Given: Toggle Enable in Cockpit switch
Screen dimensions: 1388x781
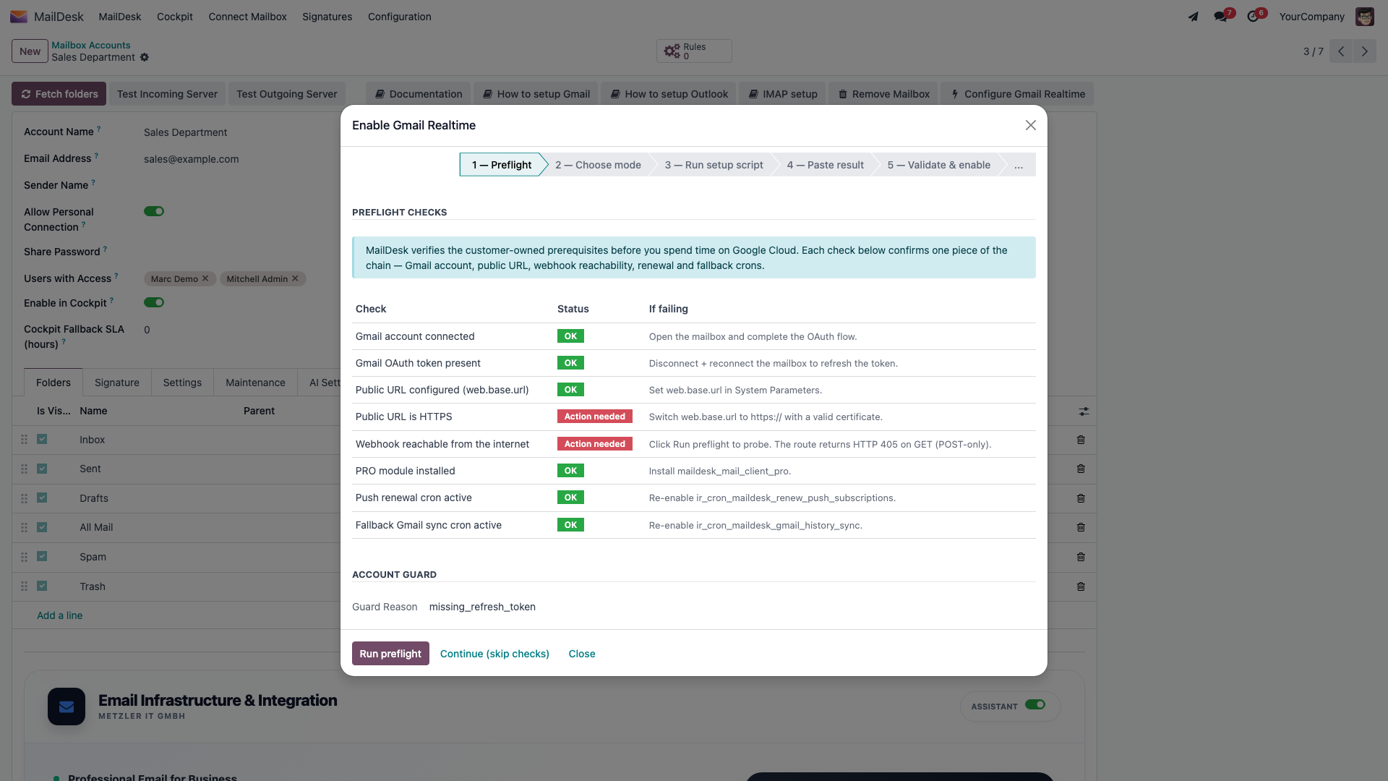Looking at the screenshot, I should click(154, 302).
